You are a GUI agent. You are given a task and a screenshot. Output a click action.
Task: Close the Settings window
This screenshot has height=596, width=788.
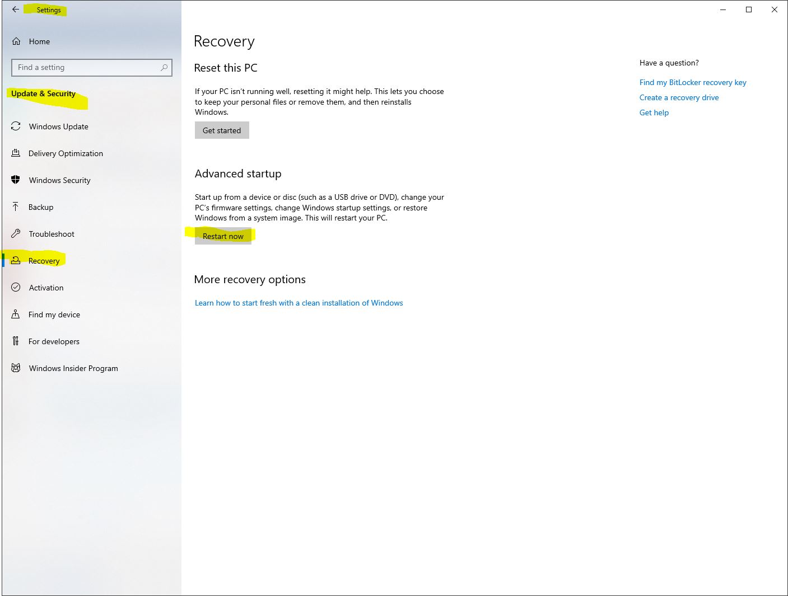point(775,10)
